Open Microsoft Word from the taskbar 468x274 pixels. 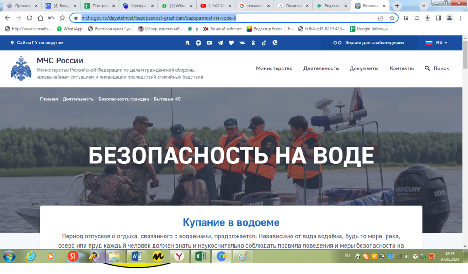137,257
